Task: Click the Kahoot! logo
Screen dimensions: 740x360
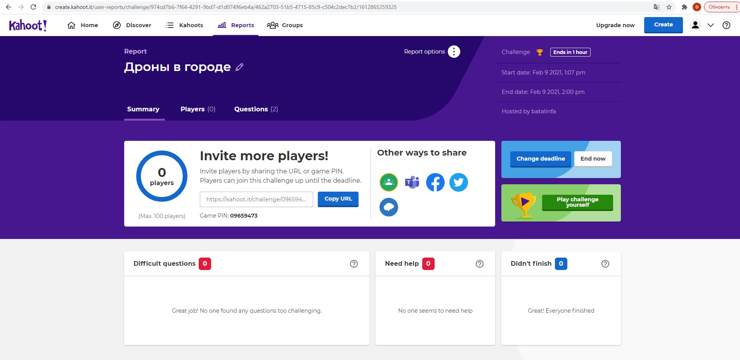Action: click(x=28, y=25)
